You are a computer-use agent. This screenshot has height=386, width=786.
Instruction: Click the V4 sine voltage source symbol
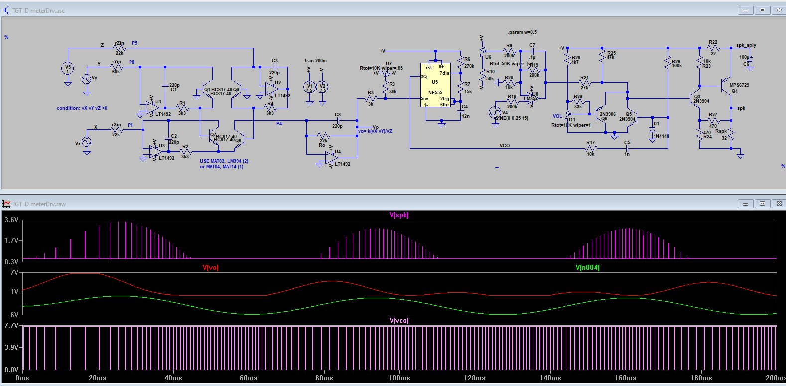pyautogui.click(x=495, y=113)
